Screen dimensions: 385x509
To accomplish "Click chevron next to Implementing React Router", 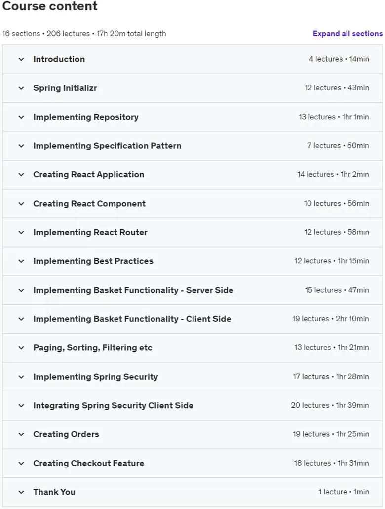I will [21, 233].
